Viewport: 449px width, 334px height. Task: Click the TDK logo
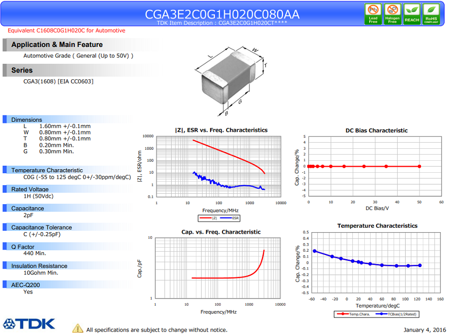[x=29, y=324]
